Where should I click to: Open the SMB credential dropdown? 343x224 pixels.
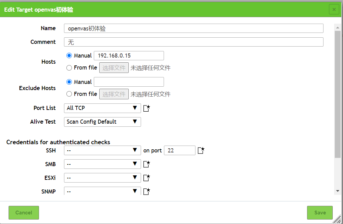102,164
